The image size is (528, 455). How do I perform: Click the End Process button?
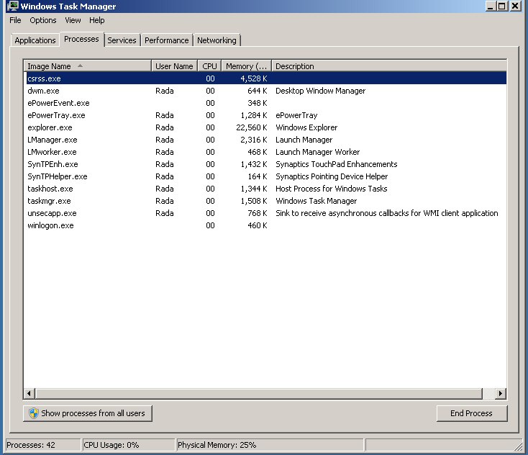click(471, 413)
